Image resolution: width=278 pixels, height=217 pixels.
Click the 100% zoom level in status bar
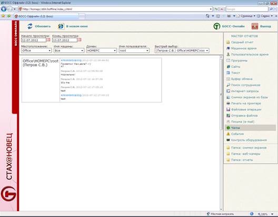[264, 214]
